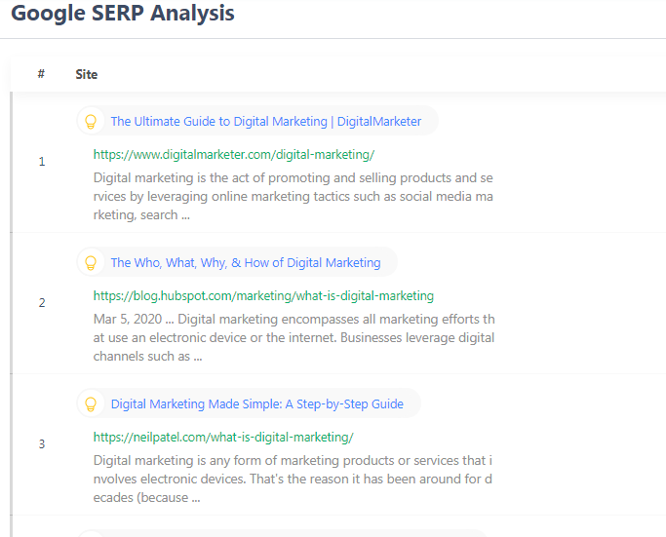Click rank number 2 in the table

click(42, 303)
